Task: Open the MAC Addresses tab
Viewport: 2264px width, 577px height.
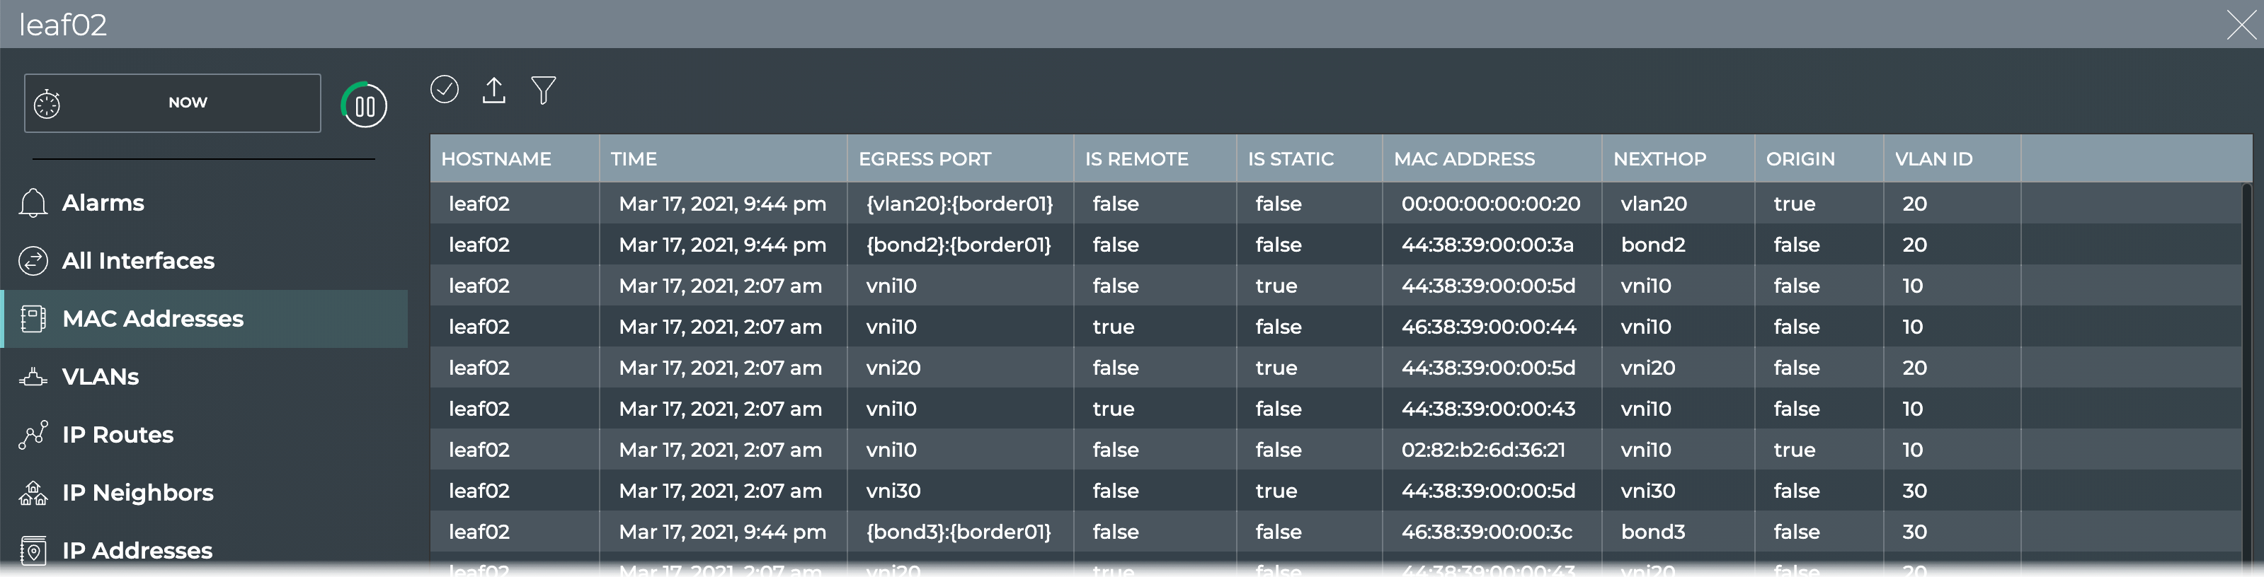Action: coord(153,319)
